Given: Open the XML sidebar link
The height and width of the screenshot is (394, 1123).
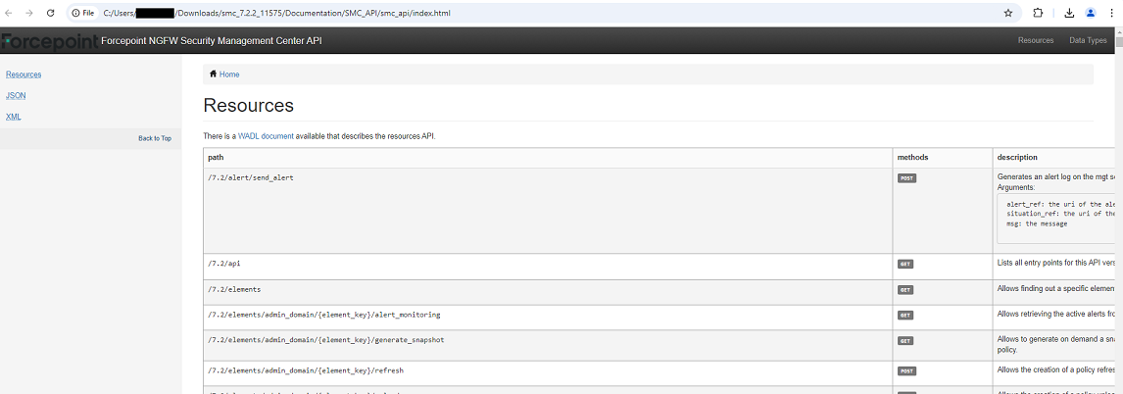Looking at the screenshot, I should pyautogui.click(x=13, y=116).
